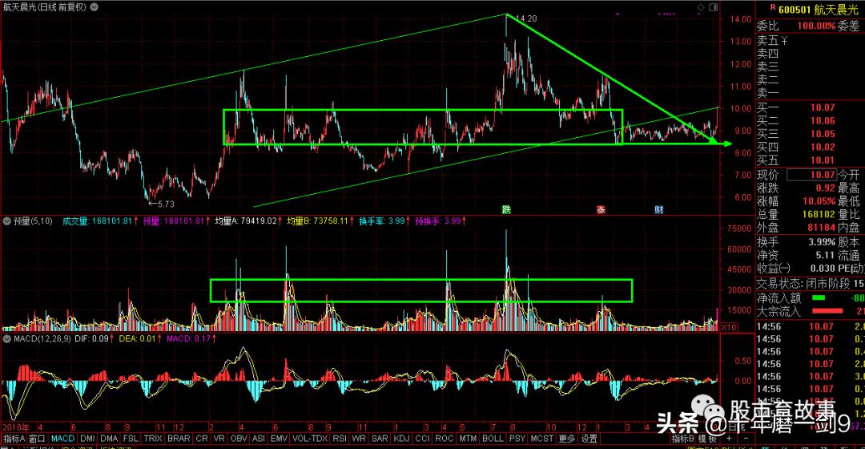Click the minus zoom button at bottom
Viewport: 865px width, 449px height.
click(746, 439)
